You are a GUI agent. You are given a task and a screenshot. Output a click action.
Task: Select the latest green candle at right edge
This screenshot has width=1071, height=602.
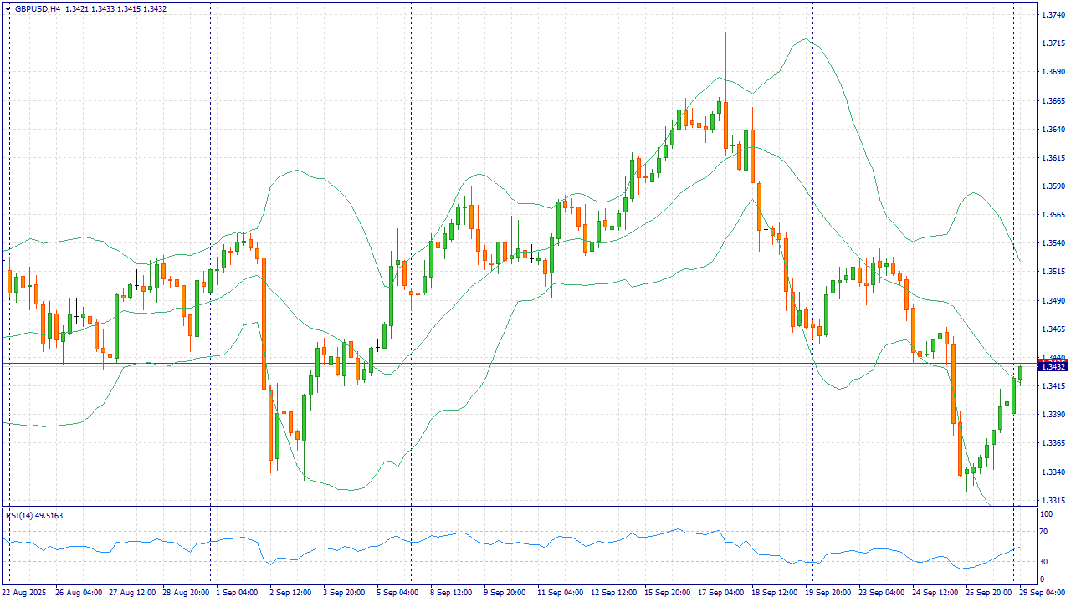pos(1020,374)
